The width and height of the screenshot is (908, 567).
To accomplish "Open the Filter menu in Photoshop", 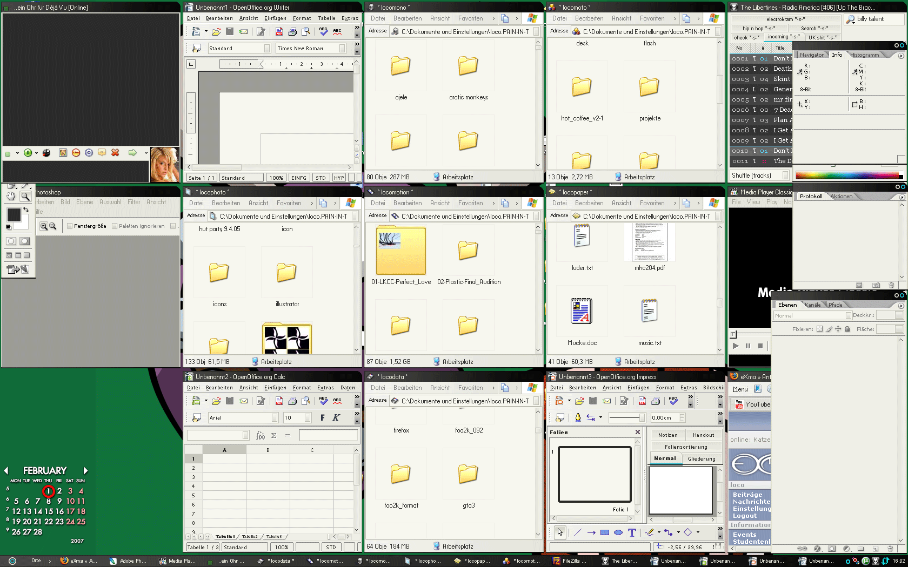I will click(x=133, y=202).
